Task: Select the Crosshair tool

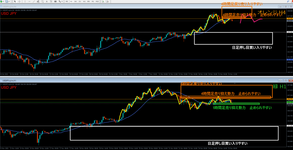Action: tap(19, 1)
